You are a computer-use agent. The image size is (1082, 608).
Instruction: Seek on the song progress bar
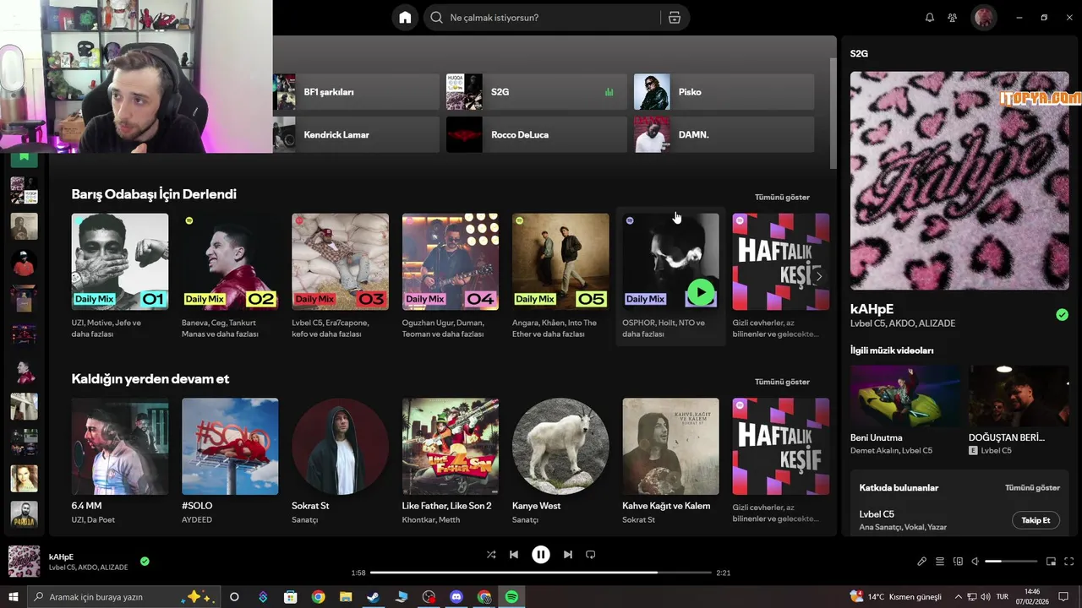[541, 573]
